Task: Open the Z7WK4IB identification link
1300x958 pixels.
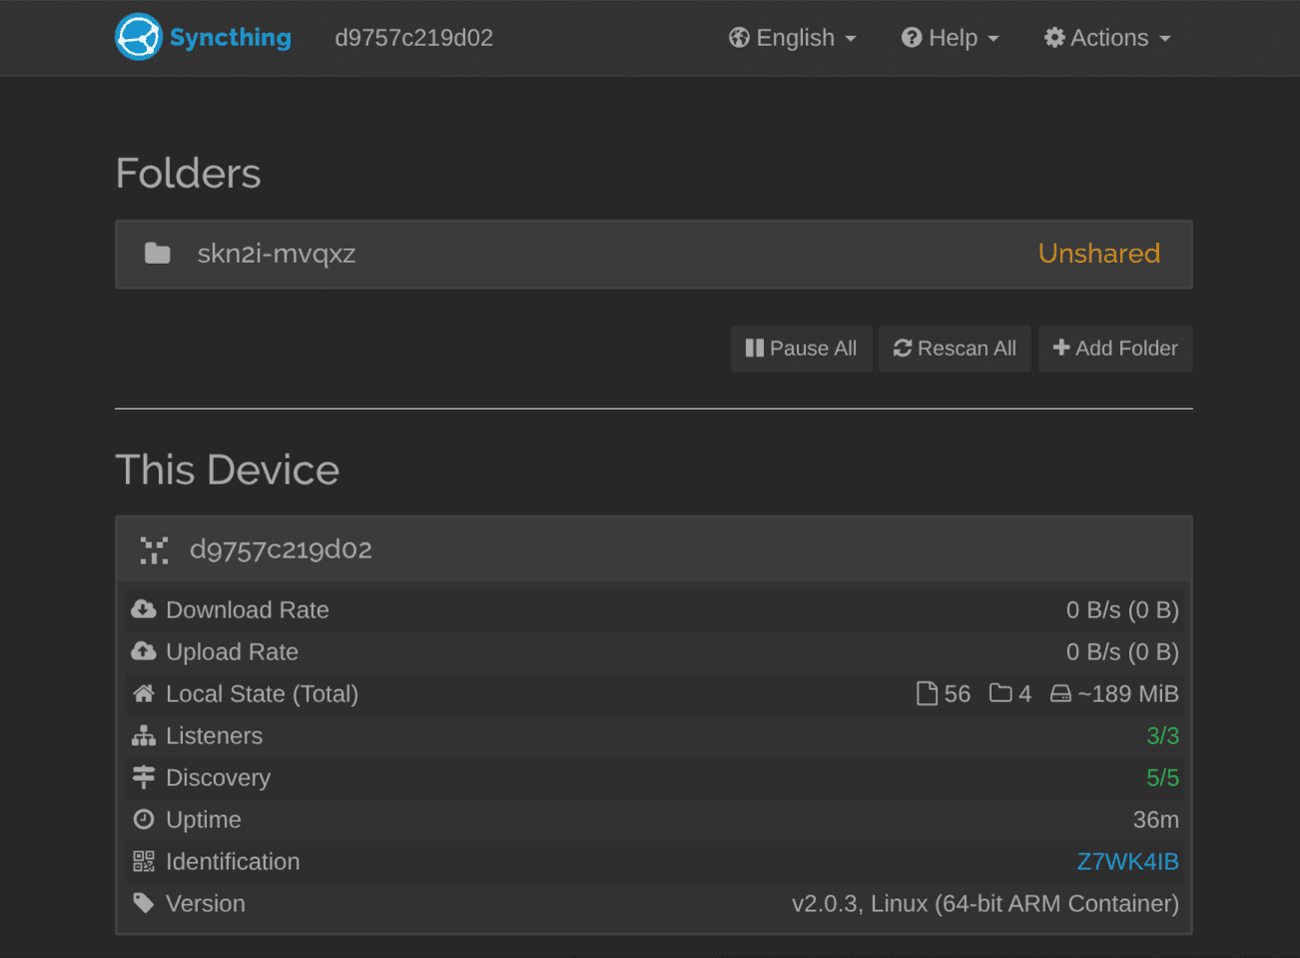Action: point(1127,861)
